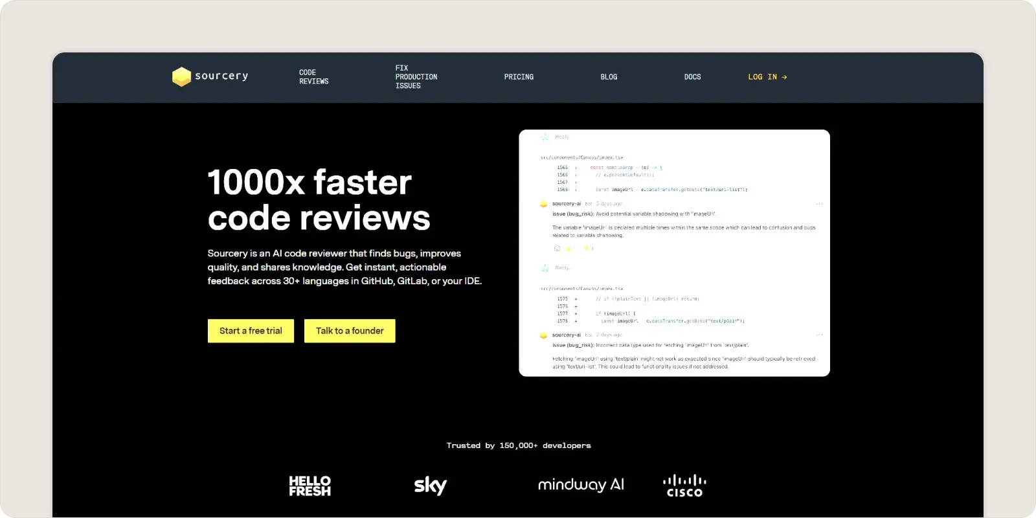Open Fix Production Issues nav item
The width and height of the screenshot is (1036, 518).
(x=416, y=77)
